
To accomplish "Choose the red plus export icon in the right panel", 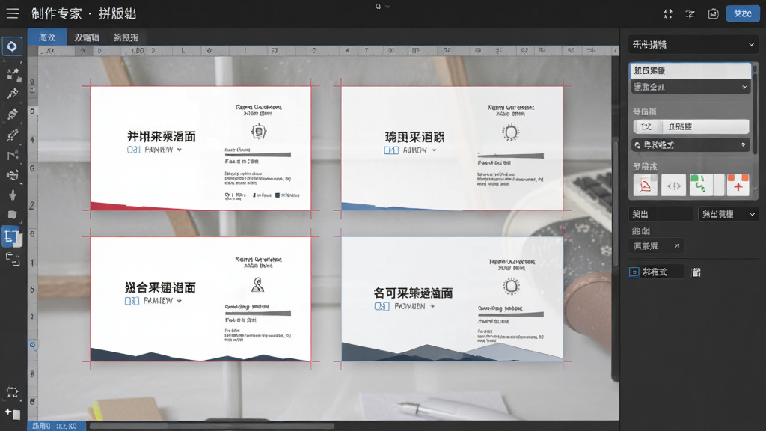I will [738, 186].
